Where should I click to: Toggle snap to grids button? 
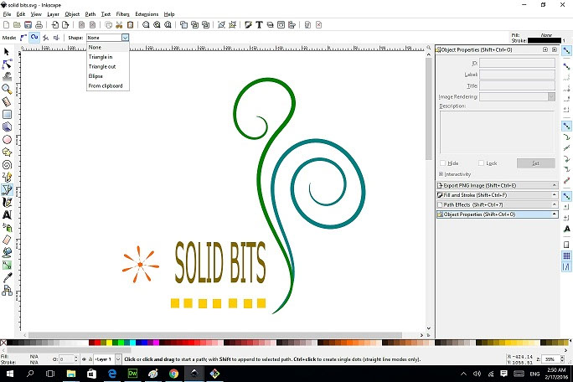coord(566,256)
